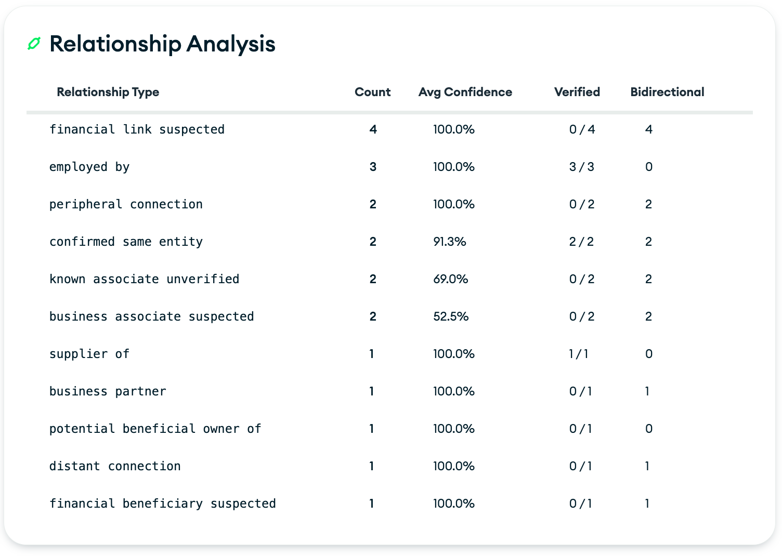
Task: Click the confirmed same entity entry
Action: (x=126, y=242)
